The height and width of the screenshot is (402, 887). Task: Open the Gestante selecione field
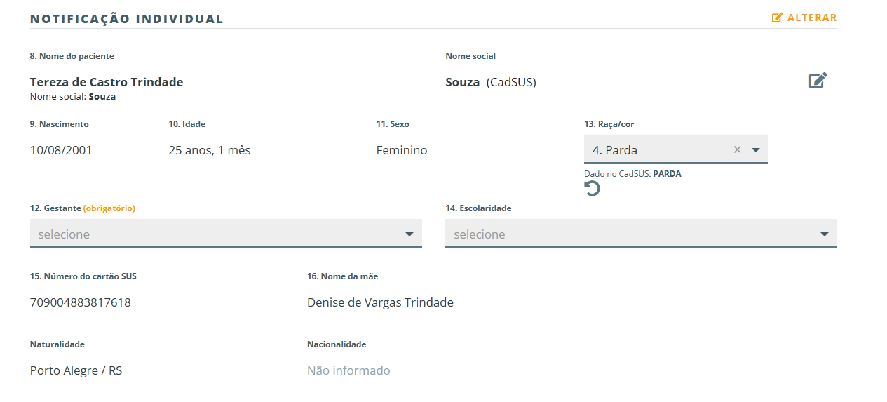226,234
